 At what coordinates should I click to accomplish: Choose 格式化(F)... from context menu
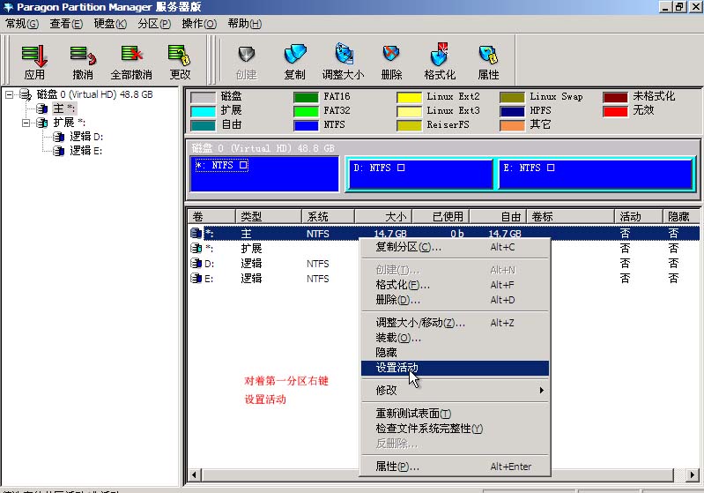coord(455,285)
